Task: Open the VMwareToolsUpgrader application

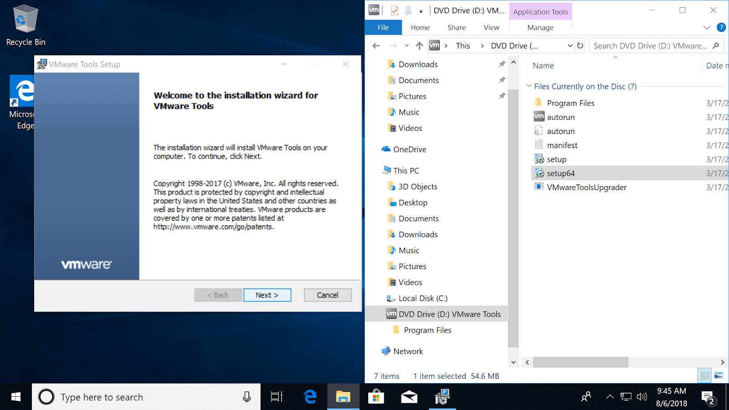Action: point(587,187)
